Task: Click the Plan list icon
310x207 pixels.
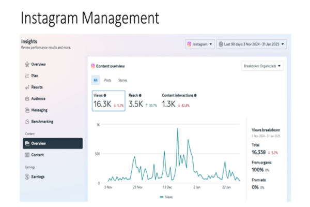Action: coord(27,76)
